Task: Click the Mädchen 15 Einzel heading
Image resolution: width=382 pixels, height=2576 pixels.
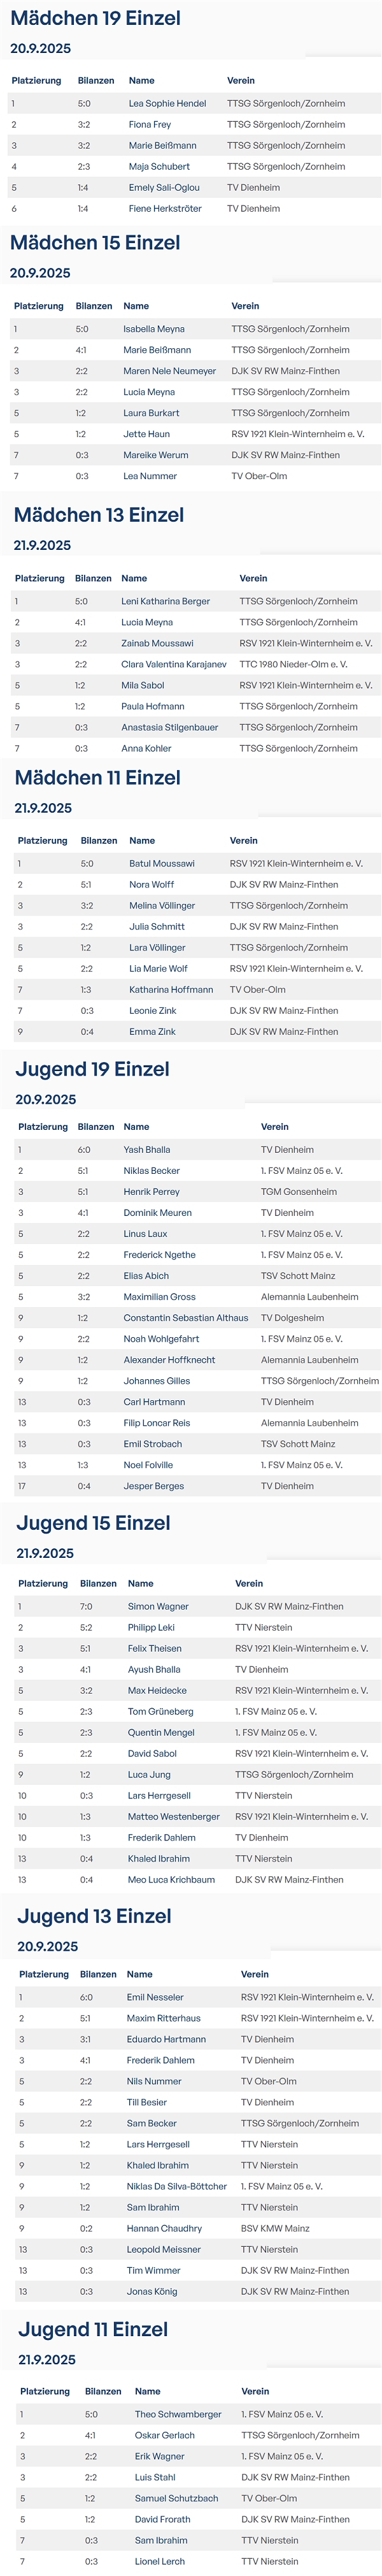Action: pyautogui.click(x=95, y=243)
